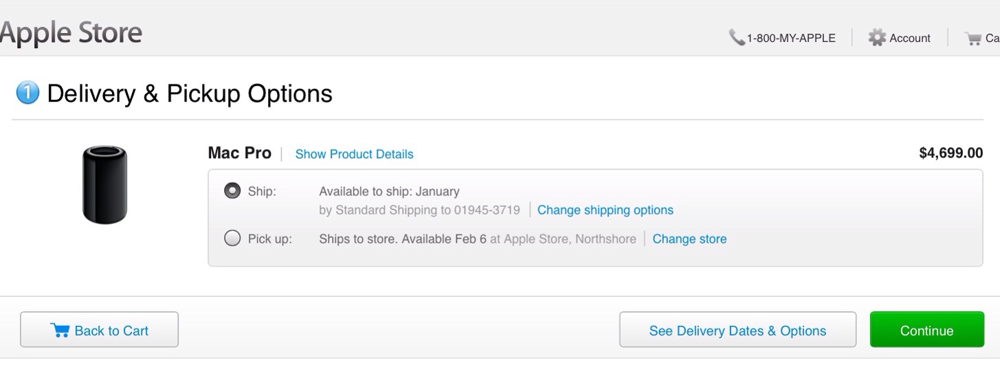Screen dimensions: 1000x365
Task: Click the Mac Pro product thumbnail
Action: click(x=104, y=184)
